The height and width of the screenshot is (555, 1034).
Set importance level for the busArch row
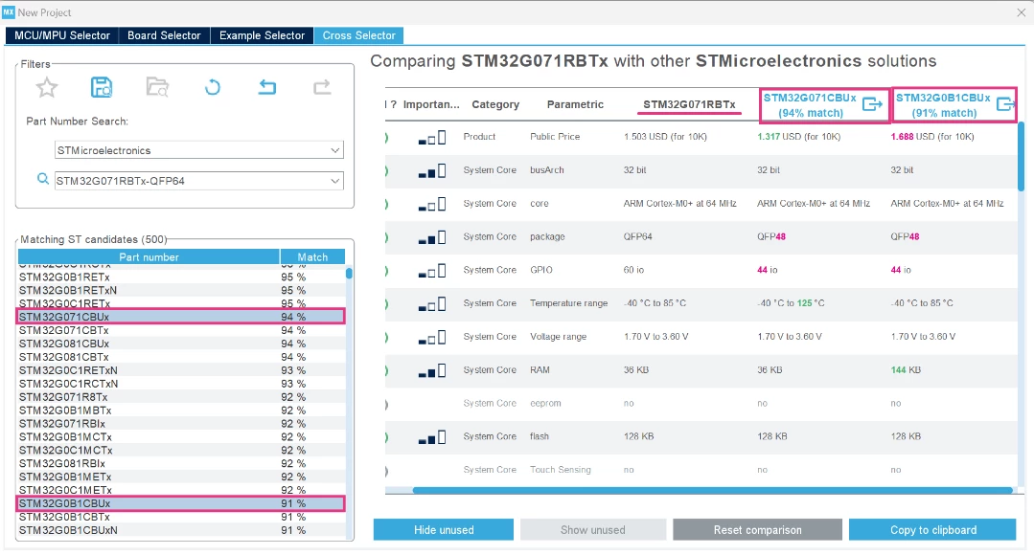click(x=432, y=171)
